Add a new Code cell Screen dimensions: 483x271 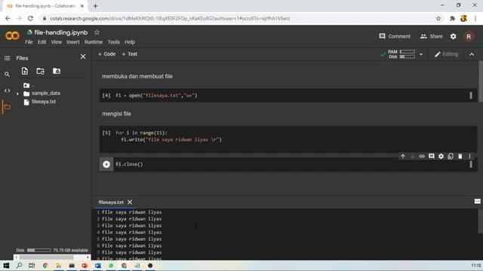[x=106, y=54]
